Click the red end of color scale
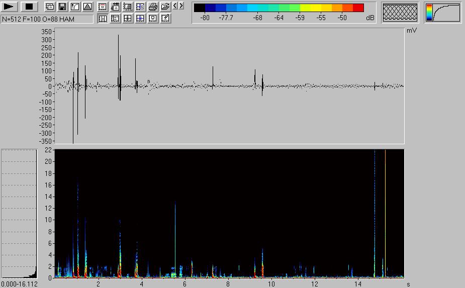465x288 pixels. [x=358, y=8]
